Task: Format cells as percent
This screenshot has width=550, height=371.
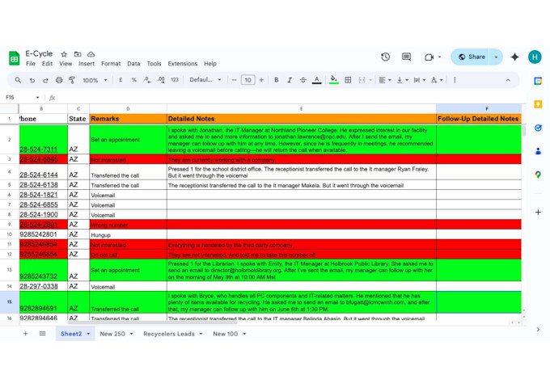Action: tap(134, 80)
